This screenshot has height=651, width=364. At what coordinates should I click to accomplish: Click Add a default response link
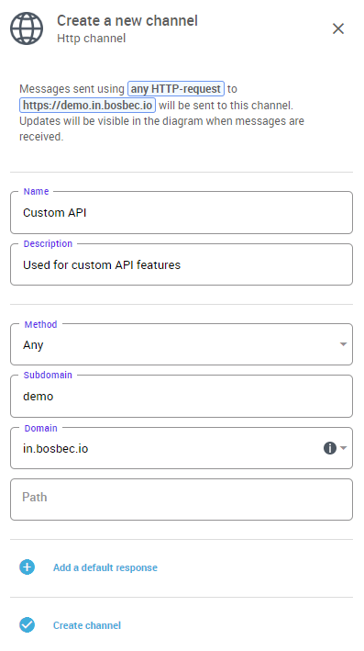point(105,567)
